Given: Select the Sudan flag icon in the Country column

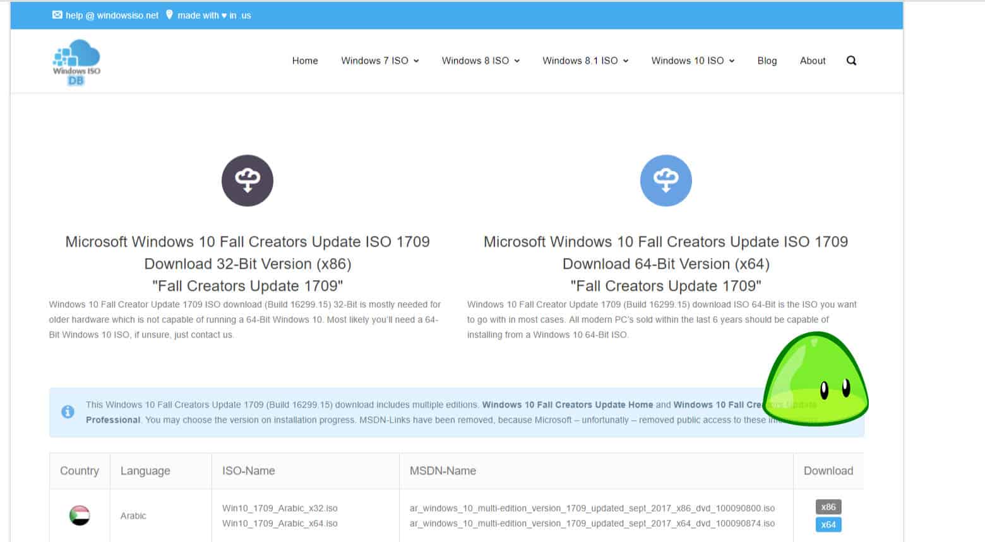Looking at the screenshot, I should [80, 515].
